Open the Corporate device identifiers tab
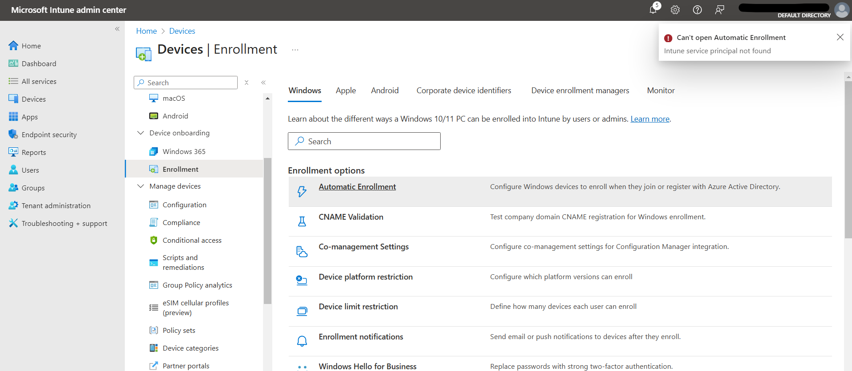The width and height of the screenshot is (852, 371). click(464, 91)
